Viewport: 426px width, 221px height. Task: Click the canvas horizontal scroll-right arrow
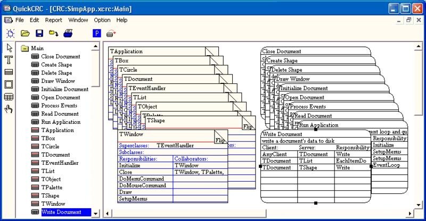pyautogui.click(x=410, y=214)
